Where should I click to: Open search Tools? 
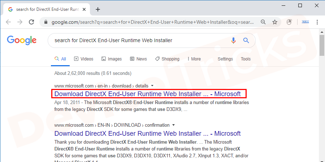click(246, 59)
